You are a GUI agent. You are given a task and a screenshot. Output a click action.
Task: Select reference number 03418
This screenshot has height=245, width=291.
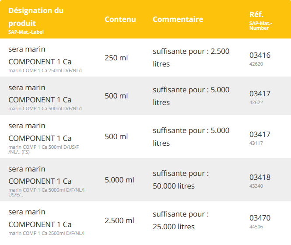click(260, 177)
